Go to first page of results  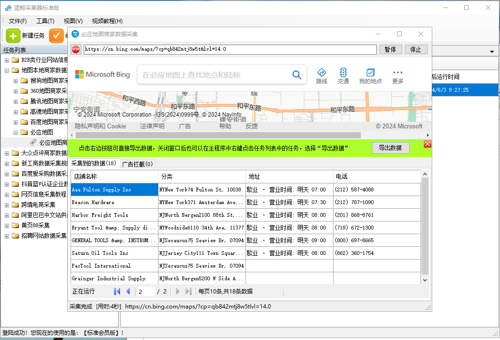point(117,291)
